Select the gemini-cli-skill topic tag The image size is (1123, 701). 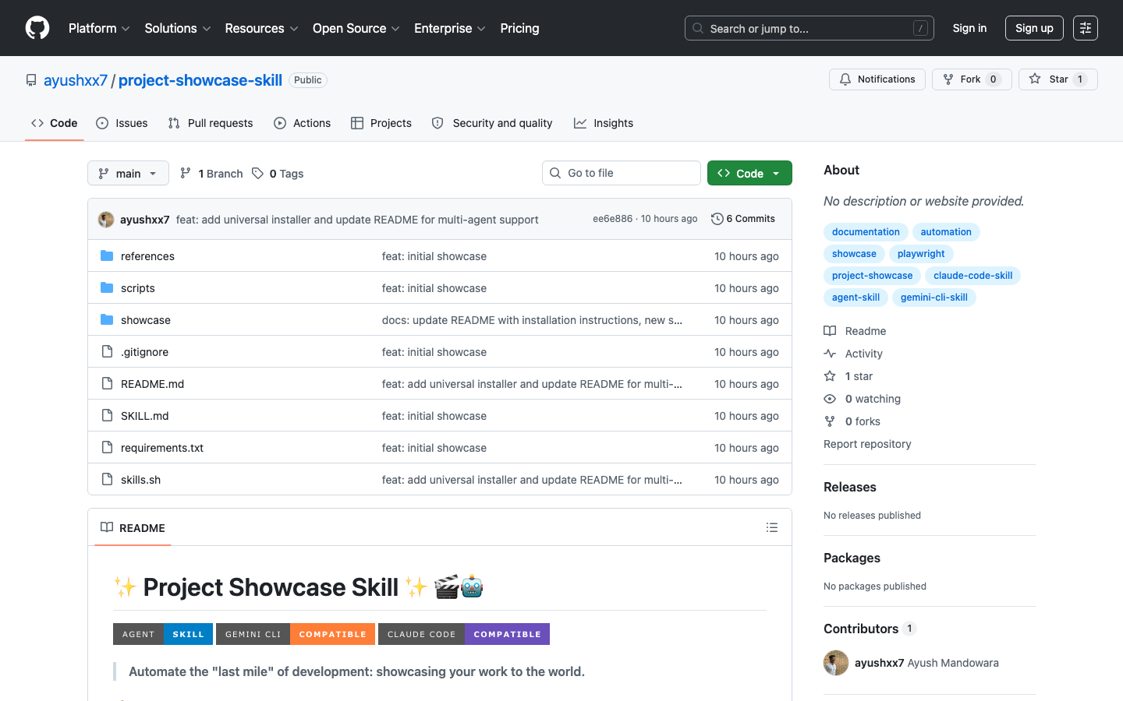point(933,298)
